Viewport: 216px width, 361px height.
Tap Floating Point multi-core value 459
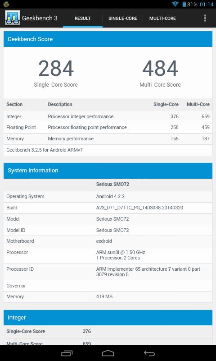(x=206, y=127)
